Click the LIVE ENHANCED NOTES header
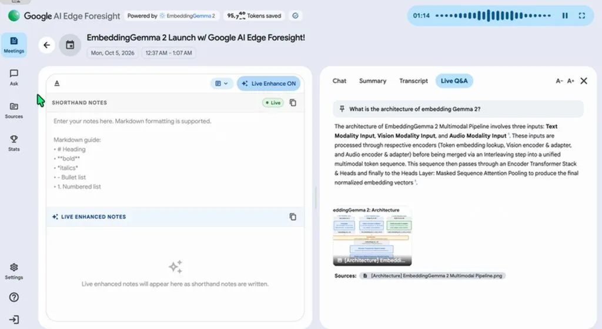The height and width of the screenshot is (329, 602). click(93, 217)
